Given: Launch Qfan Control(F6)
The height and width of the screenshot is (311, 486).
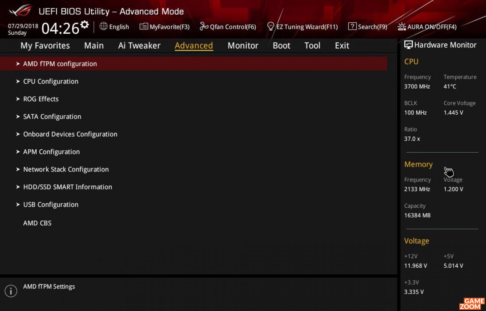Looking at the screenshot, I should [x=228, y=27].
